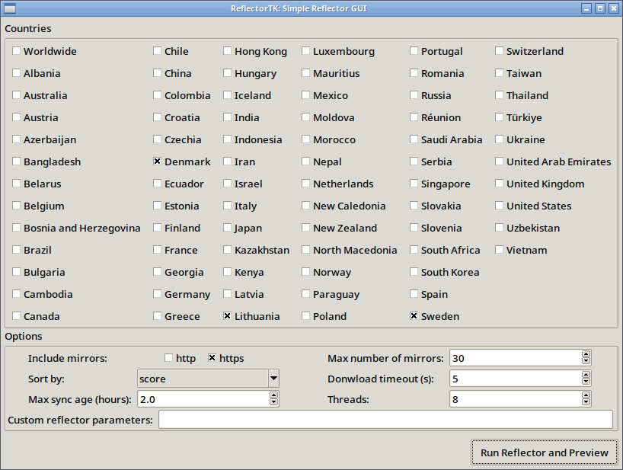The height and width of the screenshot is (470, 623).
Task: Disable the https mirrors checkbox
Action: 212,359
